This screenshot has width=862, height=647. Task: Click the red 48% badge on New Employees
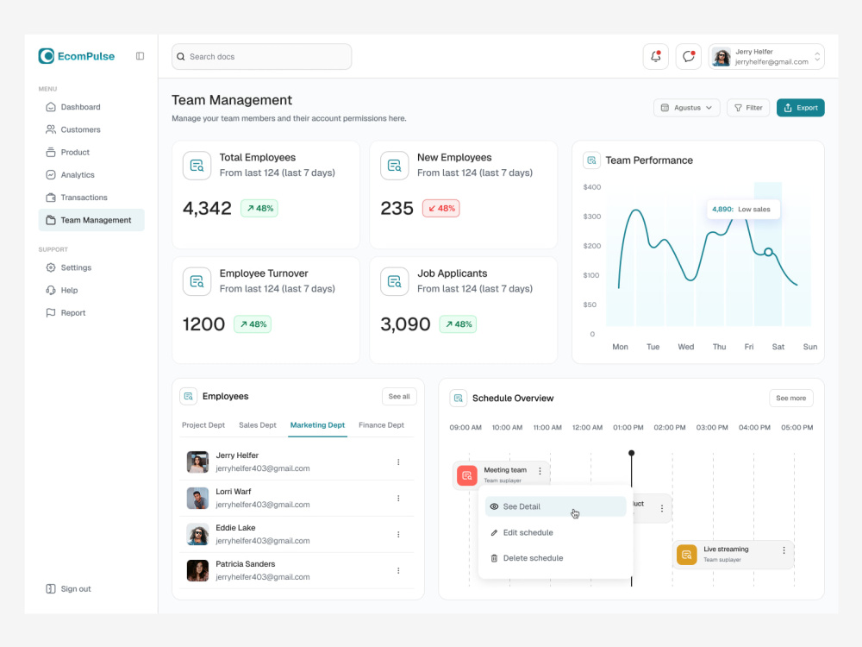pos(440,209)
